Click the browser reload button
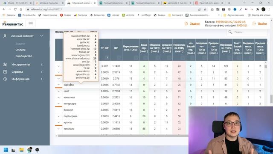The image size is (273, 154). click(x=15, y=9)
